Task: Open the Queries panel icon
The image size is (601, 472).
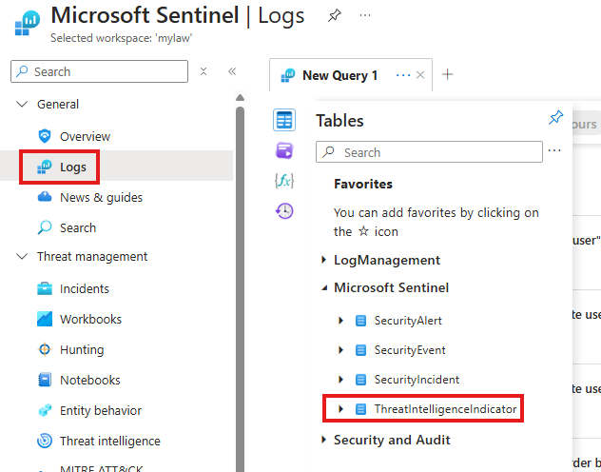Action: click(x=284, y=150)
